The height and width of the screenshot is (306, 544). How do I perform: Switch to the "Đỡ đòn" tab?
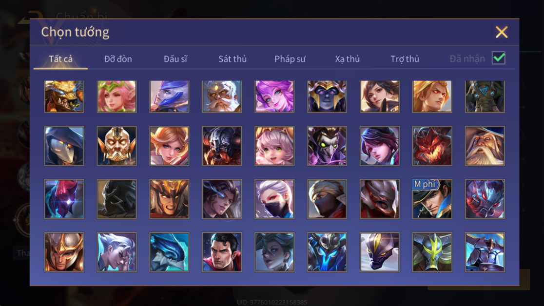(118, 59)
